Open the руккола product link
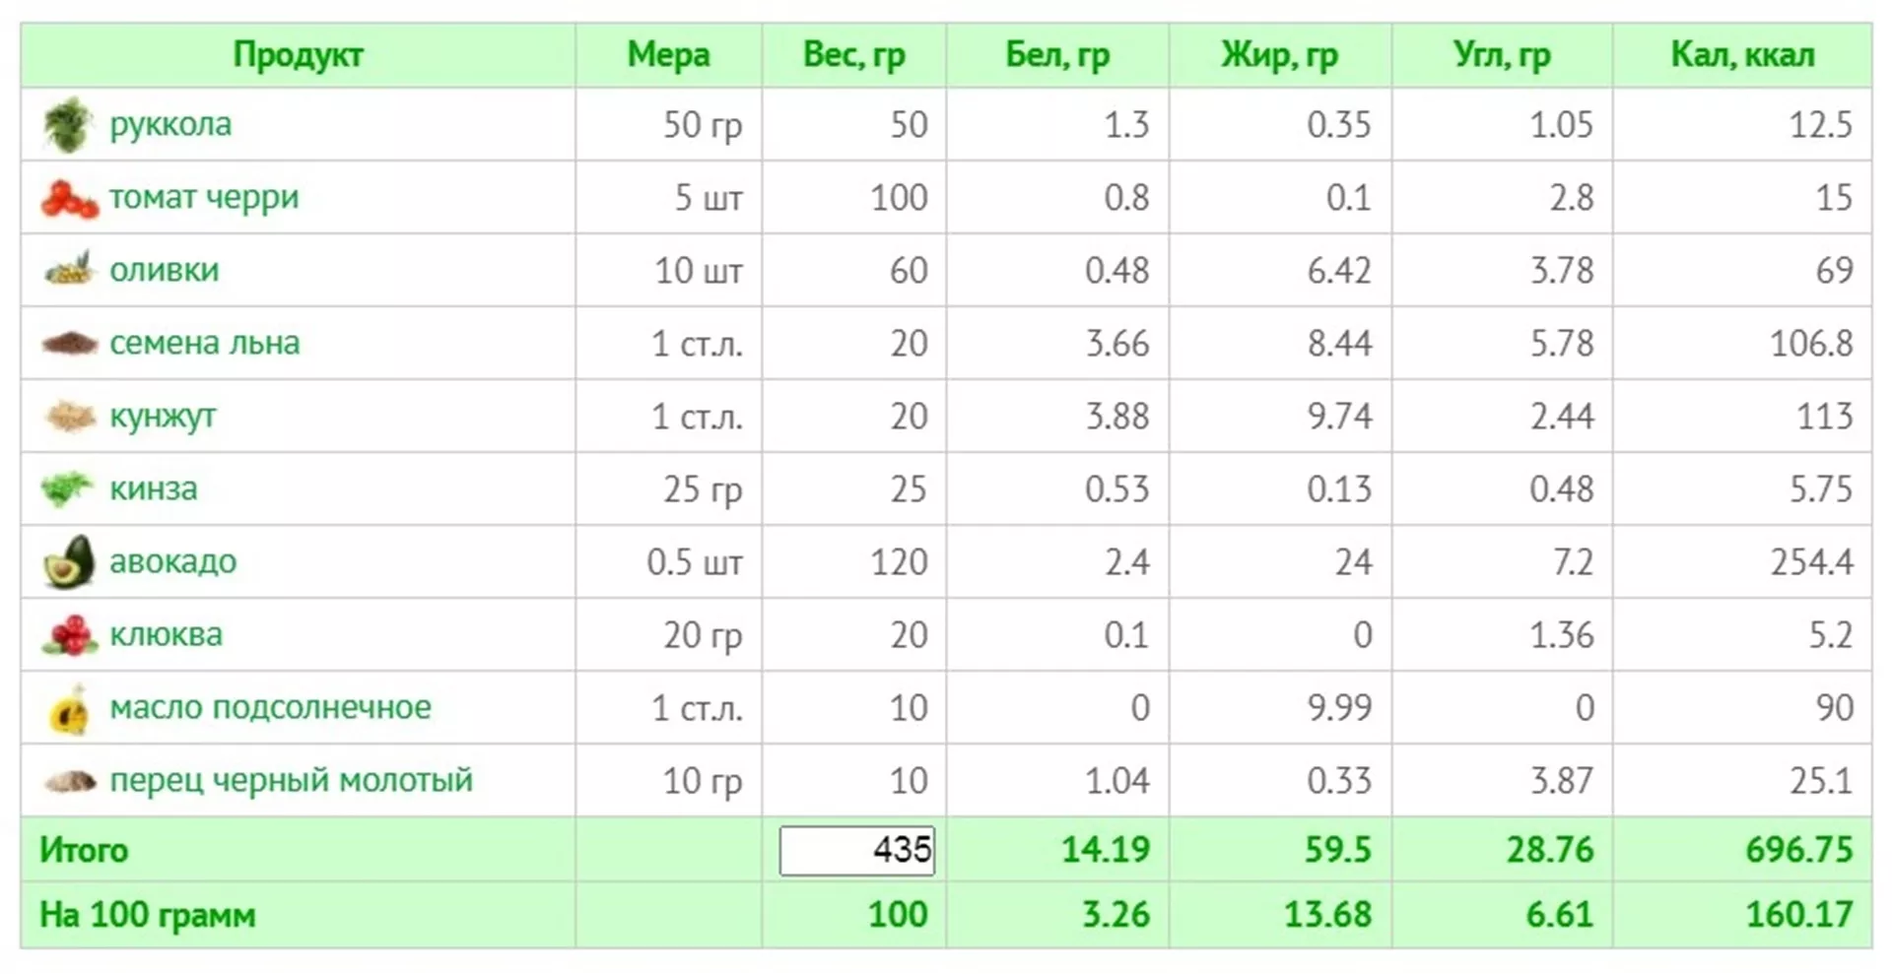The image size is (1892, 974). [x=170, y=125]
